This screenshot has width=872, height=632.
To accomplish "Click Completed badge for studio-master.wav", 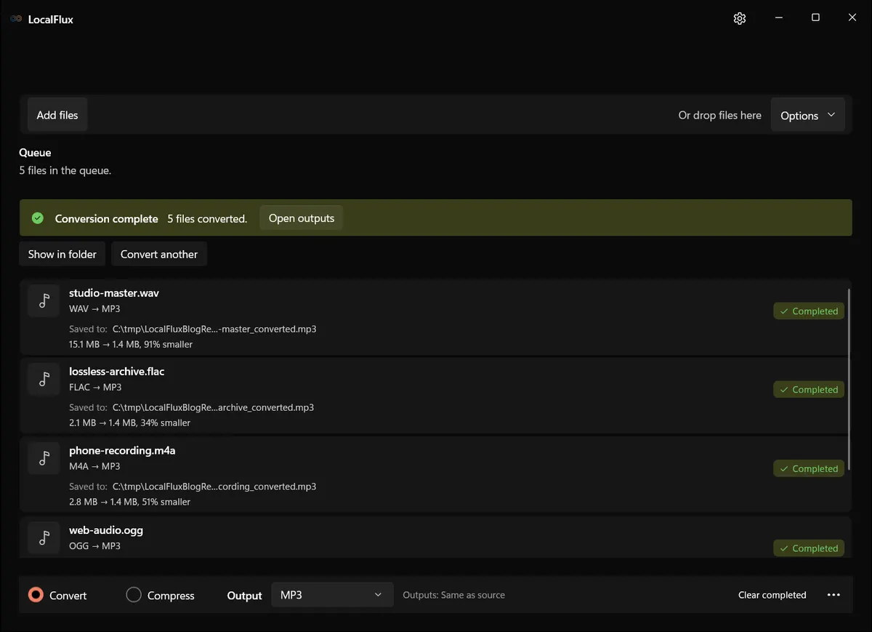I will coord(809,311).
